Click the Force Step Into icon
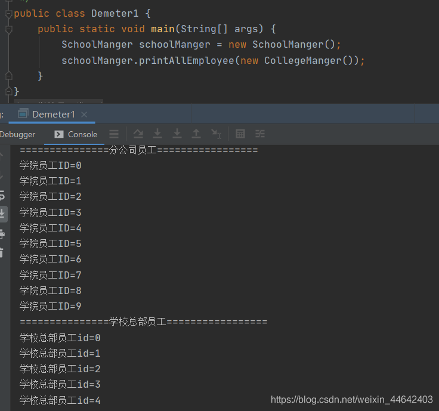 [x=177, y=134]
